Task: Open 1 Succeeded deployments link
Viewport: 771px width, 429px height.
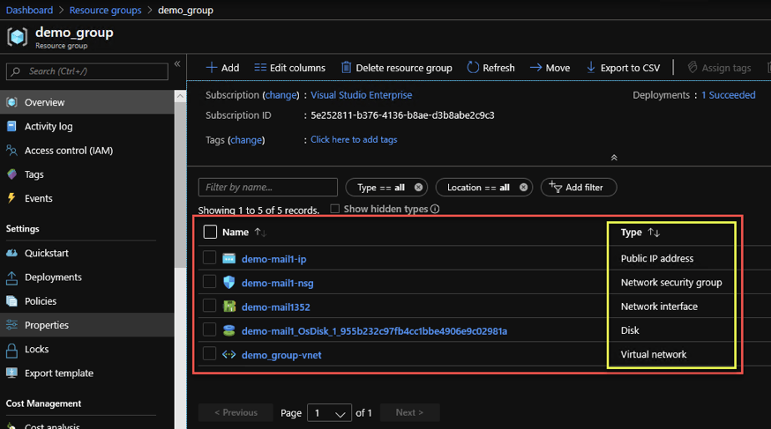Action: [x=729, y=95]
